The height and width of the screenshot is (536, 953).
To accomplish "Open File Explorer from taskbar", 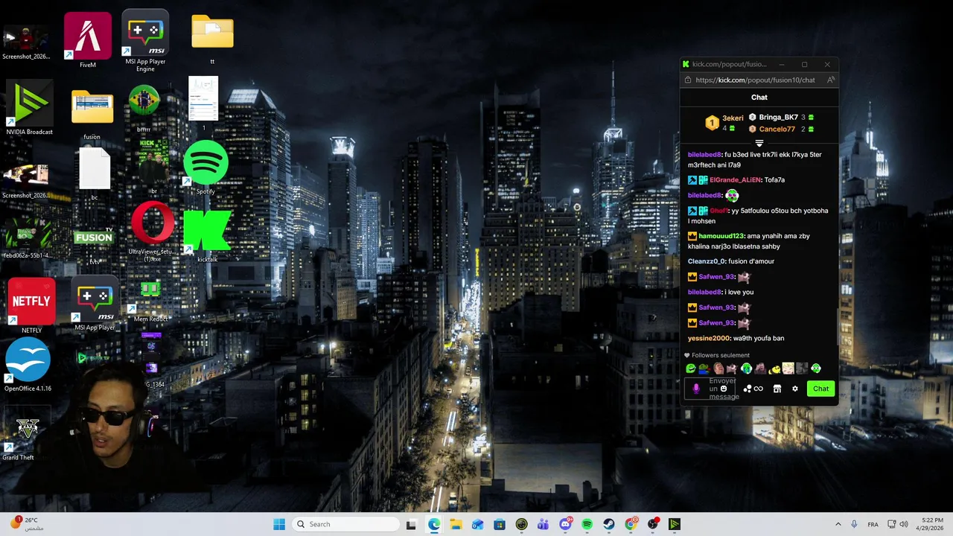I will coord(456,524).
